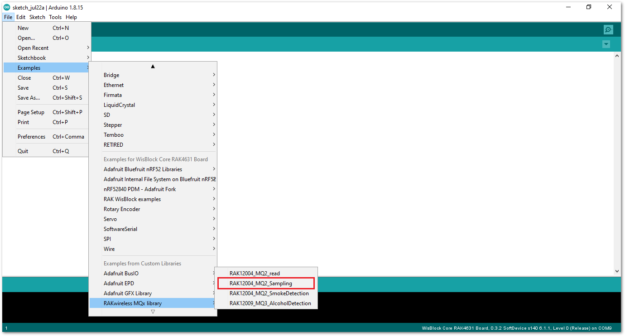The width and height of the screenshot is (625, 336).
Task: Open nRF52840 PDM - Adafruit Fork examples
Action: click(x=153, y=189)
